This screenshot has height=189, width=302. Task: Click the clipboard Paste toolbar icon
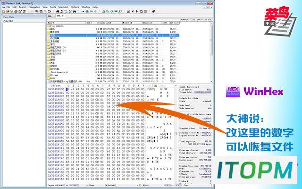point(41,11)
